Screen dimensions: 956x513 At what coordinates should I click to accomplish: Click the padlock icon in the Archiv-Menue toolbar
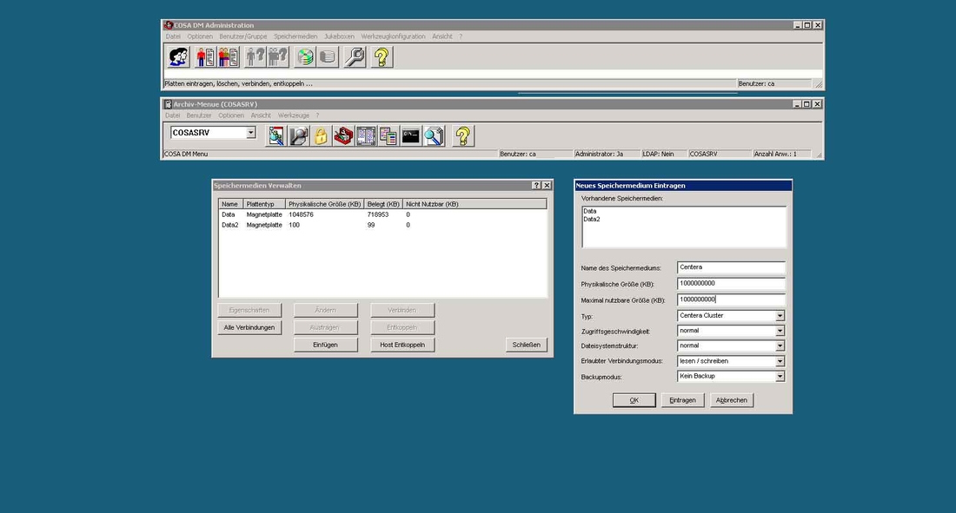[320, 135]
